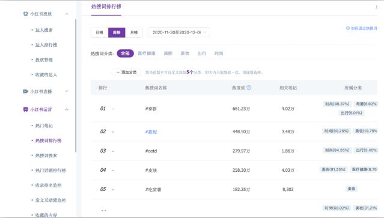Click the 小红书直播 video camera icon
The image size is (384, 218).
(x=25, y=91)
